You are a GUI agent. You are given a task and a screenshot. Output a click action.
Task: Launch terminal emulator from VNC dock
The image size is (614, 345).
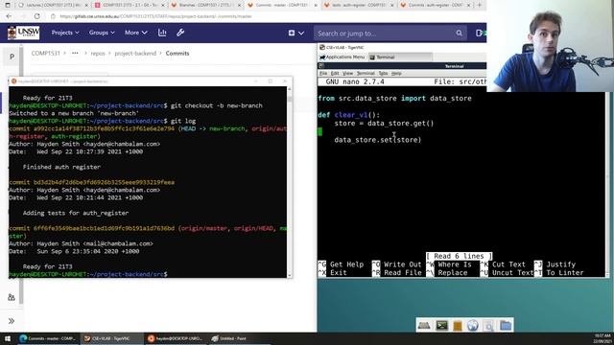coord(441,325)
